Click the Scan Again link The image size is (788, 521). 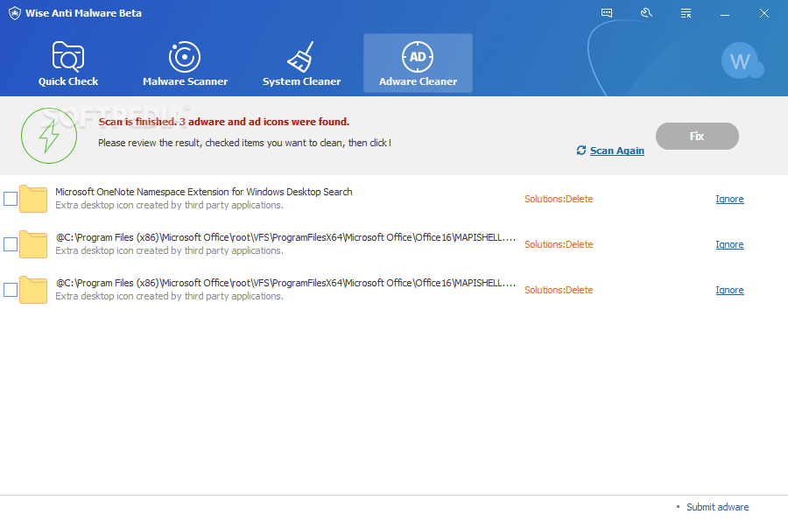616,151
